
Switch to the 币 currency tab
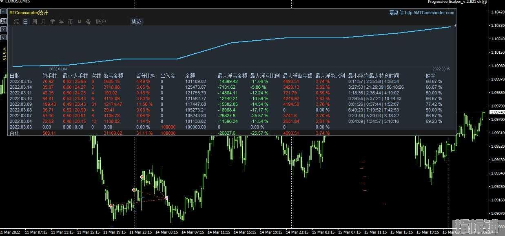(x=71, y=22)
